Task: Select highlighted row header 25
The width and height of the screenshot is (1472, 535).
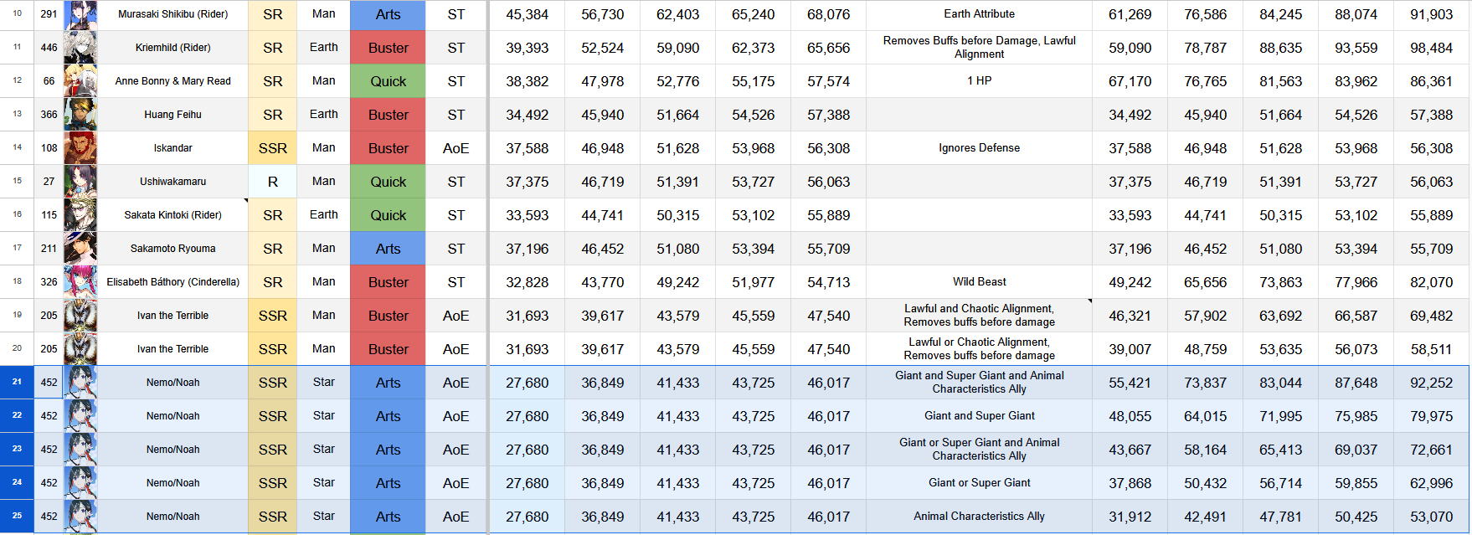Action: point(17,517)
